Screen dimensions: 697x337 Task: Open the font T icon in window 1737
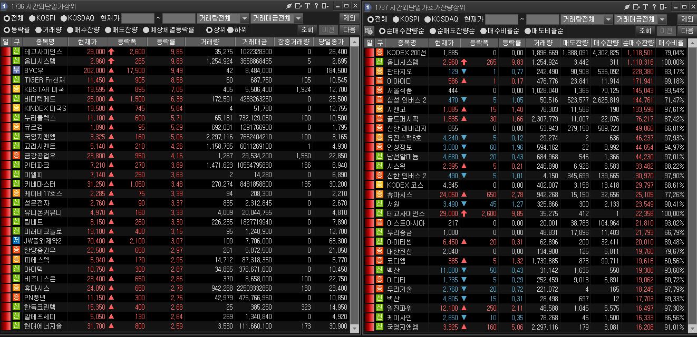tap(644, 6)
